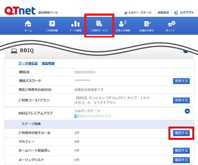198x165 pixels.
Task: Click the お客さま情報 person icon
Action: [x=123, y=24]
